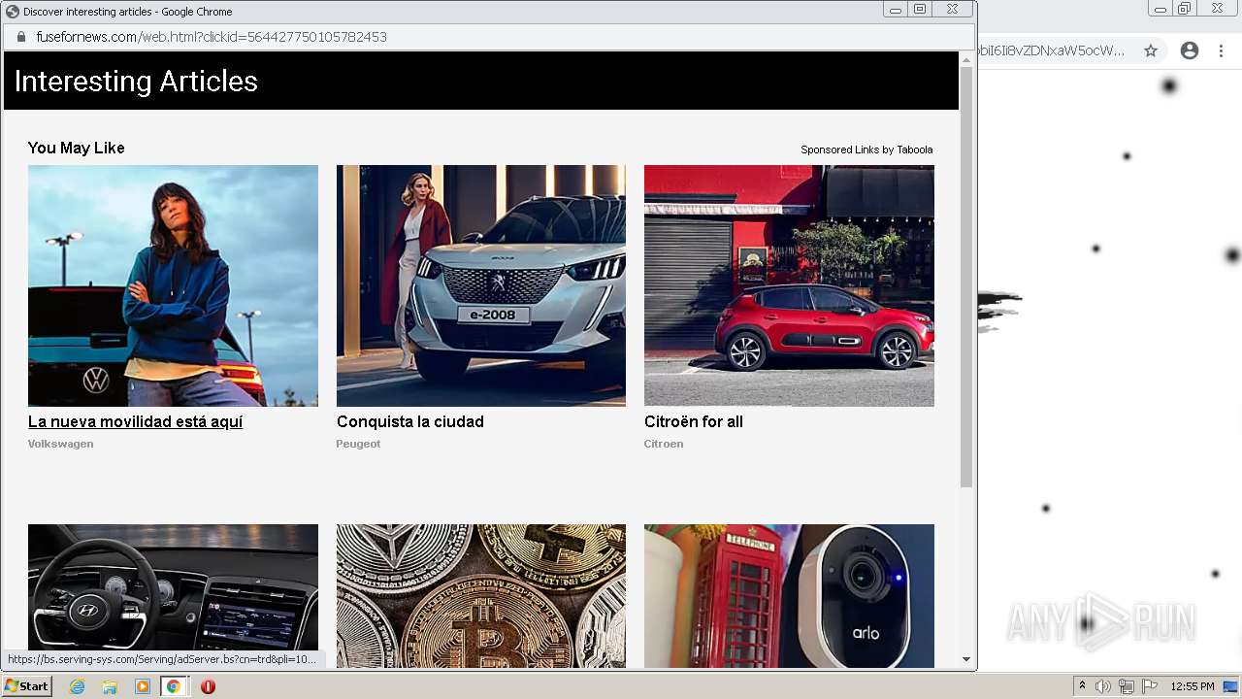Click the vertical scrollbar thumb
The image size is (1242, 699).
966,277
